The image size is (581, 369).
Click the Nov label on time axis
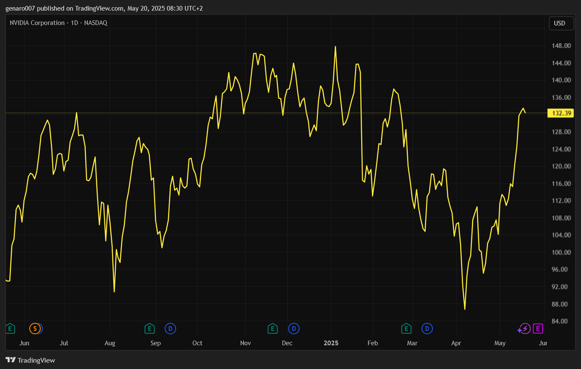pos(246,343)
